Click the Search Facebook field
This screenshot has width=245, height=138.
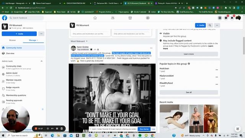pos(26,18)
